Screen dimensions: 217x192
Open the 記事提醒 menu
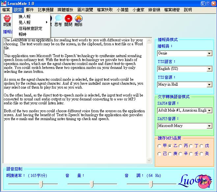click(46, 10)
